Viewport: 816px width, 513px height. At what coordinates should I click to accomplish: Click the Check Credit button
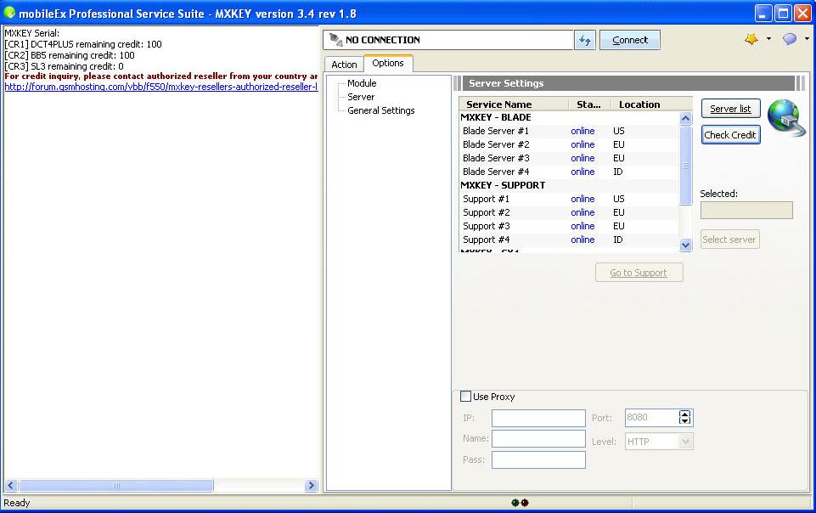[x=730, y=135]
